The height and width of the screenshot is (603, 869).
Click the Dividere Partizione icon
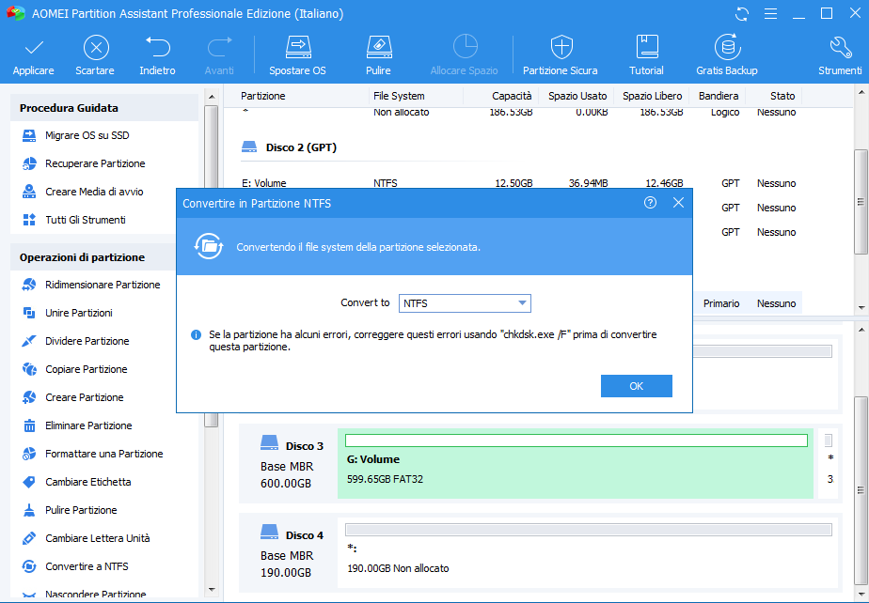(x=29, y=341)
